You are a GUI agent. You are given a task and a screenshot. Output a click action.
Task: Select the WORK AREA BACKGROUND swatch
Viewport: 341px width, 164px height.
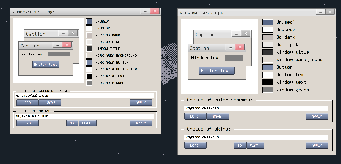click(89, 56)
